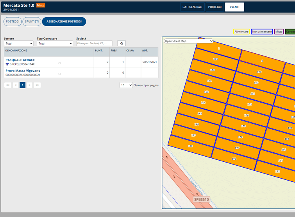295x217 pixels.
Task: Click the DENOMINAZIONE column header
Action: pyautogui.click(x=49, y=52)
